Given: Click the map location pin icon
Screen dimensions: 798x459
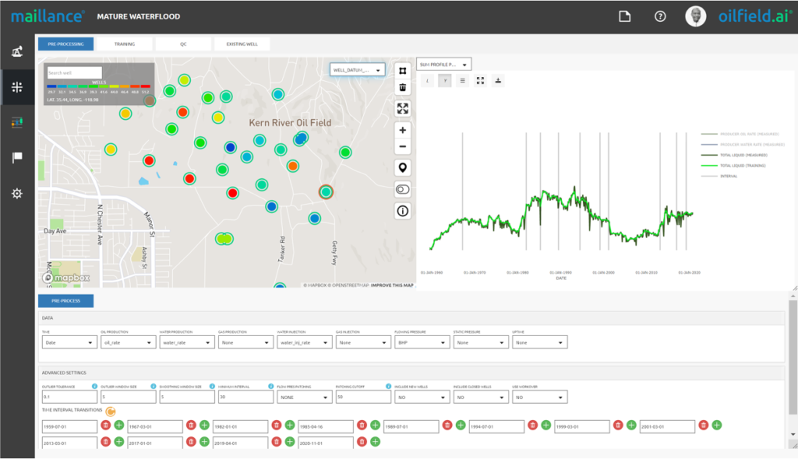Looking at the screenshot, I should (x=403, y=168).
